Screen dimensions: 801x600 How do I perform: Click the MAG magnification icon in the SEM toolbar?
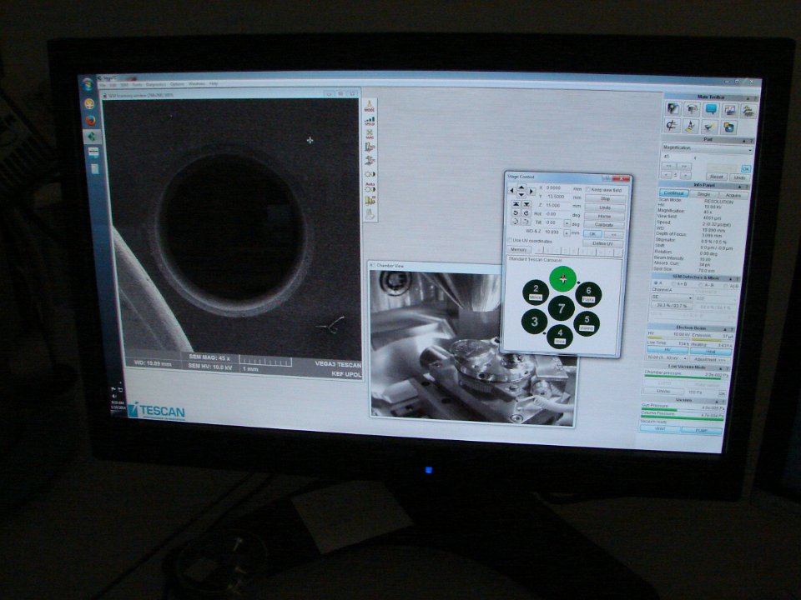click(370, 134)
